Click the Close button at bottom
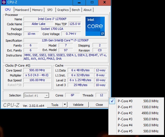165x137 pixels. click(99, 105)
